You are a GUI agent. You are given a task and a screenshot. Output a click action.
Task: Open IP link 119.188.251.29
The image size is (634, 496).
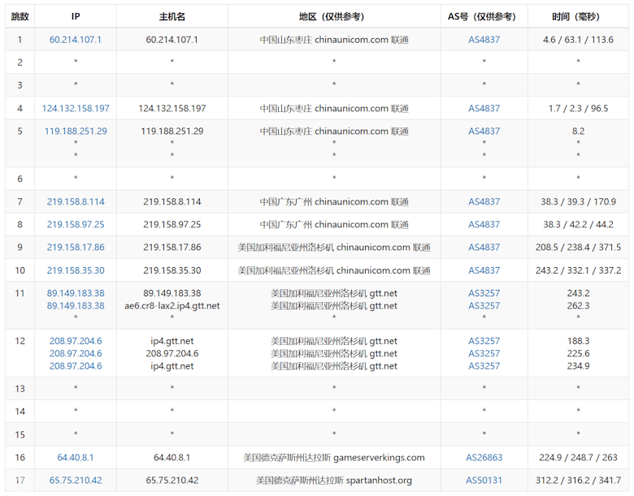click(x=76, y=131)
